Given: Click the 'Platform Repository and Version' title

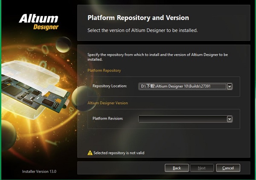Looking at the screenshot, I should click(138, 17).
